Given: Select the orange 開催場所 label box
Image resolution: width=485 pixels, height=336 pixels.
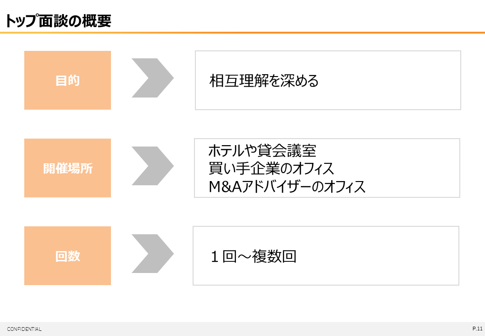Looking at the screenshot, I should [68, 168].
